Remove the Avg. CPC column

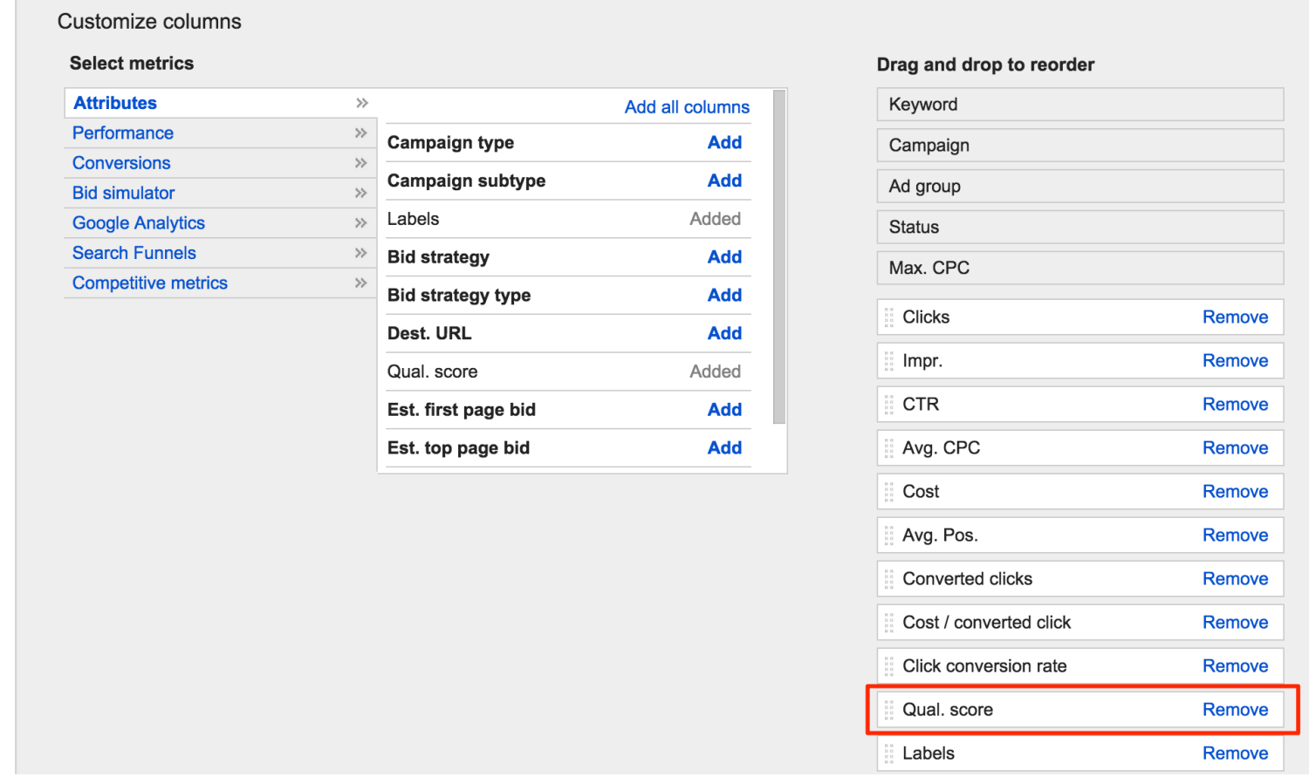(1235, 448)
